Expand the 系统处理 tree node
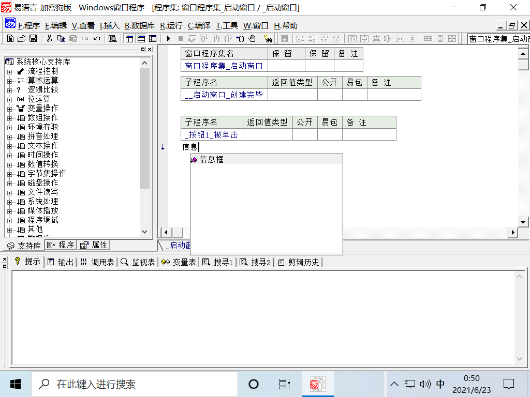530x397 pixels. (9, 202)
